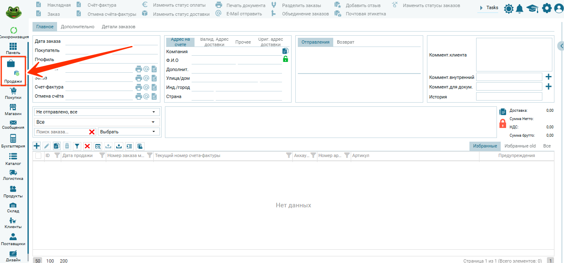Click the 'Поиск заказа' search field
564x263 pixels.
[61, 132]
